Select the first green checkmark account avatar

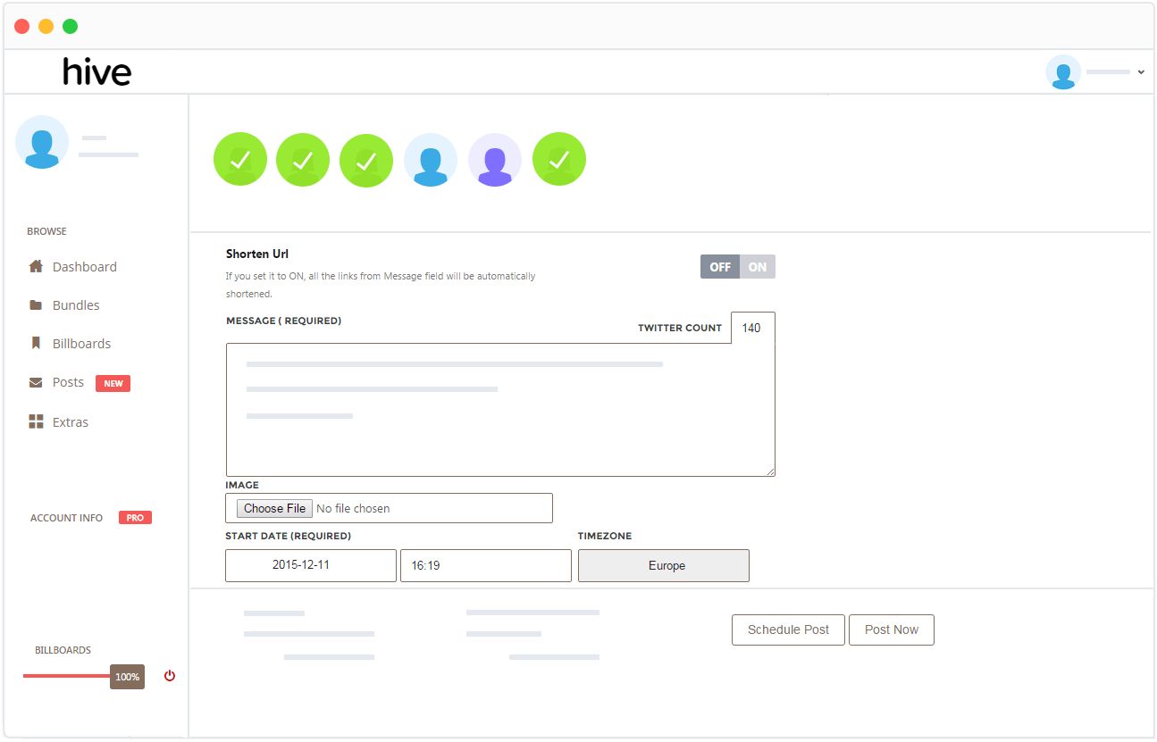pos(239,158)
